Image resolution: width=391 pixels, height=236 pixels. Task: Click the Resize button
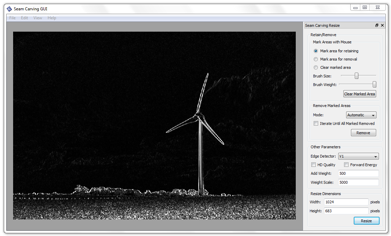coord(366,221)
